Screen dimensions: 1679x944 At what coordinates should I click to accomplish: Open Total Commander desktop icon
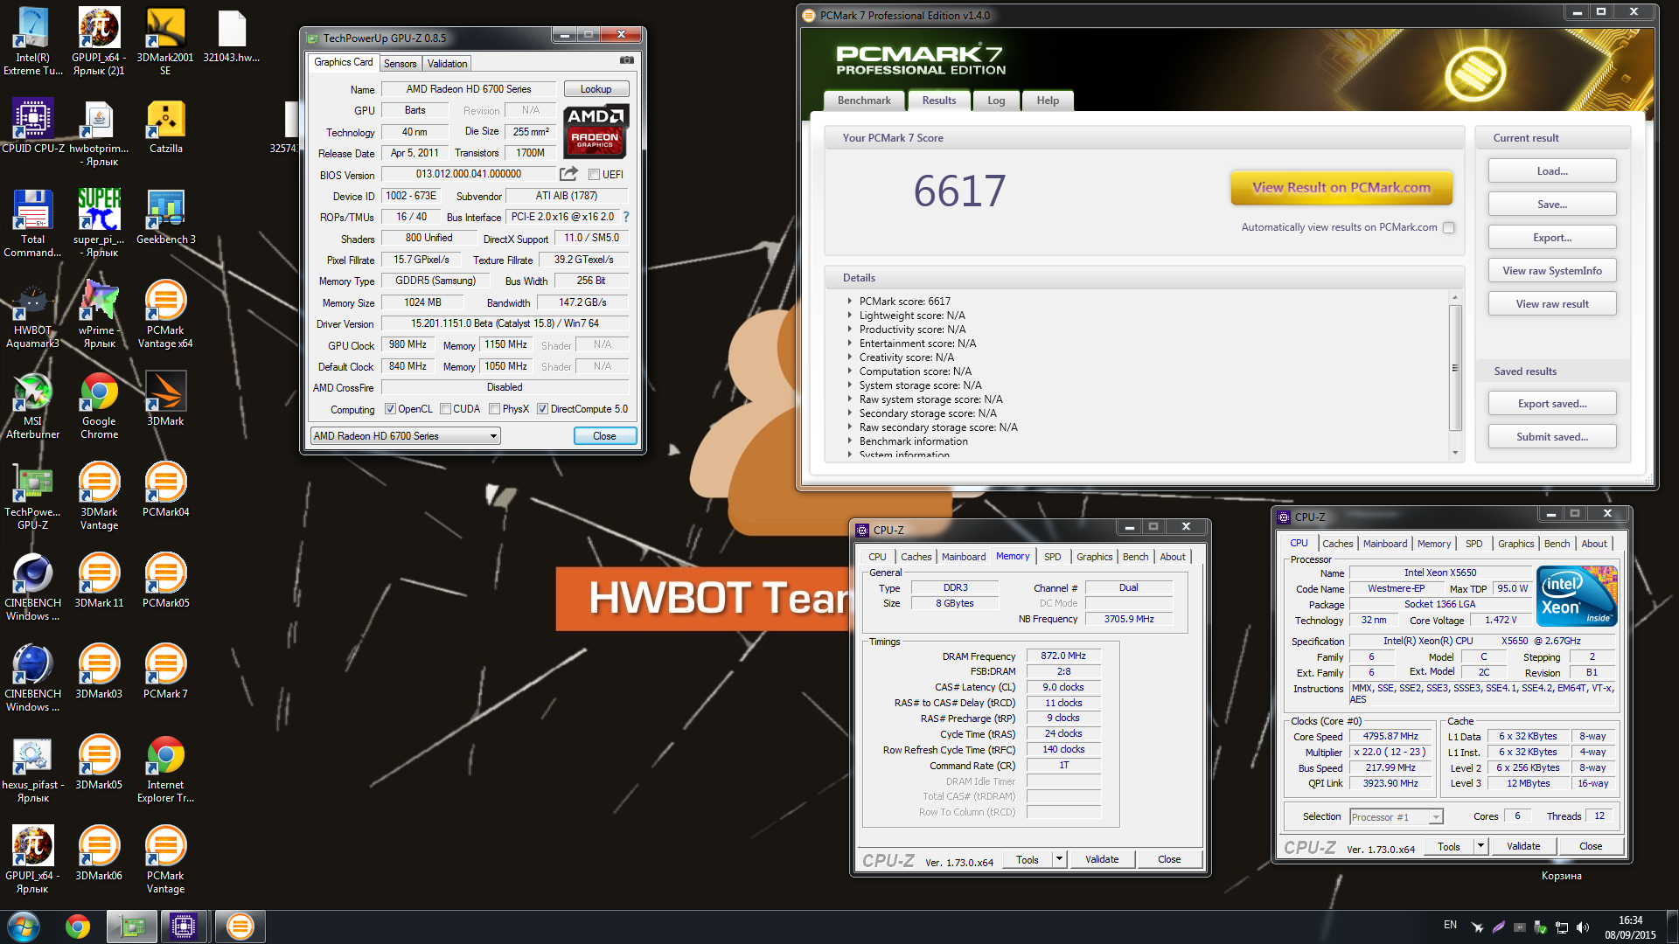click(x=33, y=223)
